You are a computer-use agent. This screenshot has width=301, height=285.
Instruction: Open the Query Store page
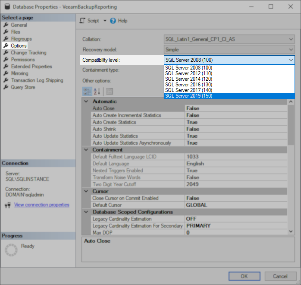pyautogui.click(x=23, y=87)
